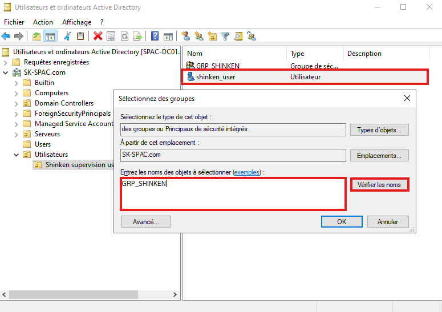Click the Filter funnel toolbar icon
442x312 pixels.
(x=225, y=37)
